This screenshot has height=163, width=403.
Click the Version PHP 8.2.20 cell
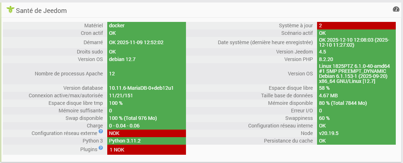pyautogui.click(x=356, y=59)
